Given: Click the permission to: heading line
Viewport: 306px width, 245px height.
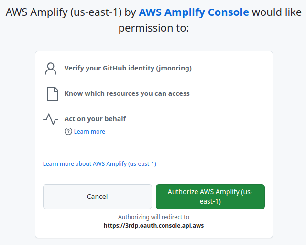Looking at the screenshot, I should click(x=153, y=29).
